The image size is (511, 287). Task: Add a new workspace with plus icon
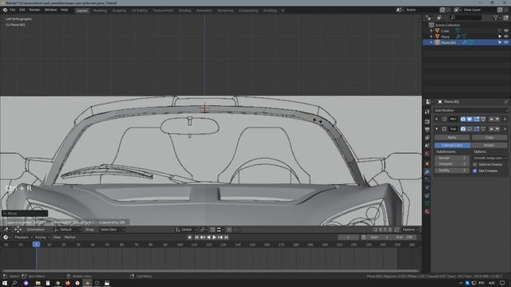[283, 10]
